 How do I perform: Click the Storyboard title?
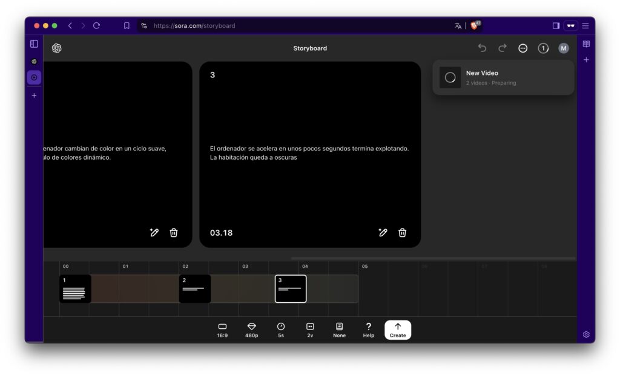tap(310, 48)
